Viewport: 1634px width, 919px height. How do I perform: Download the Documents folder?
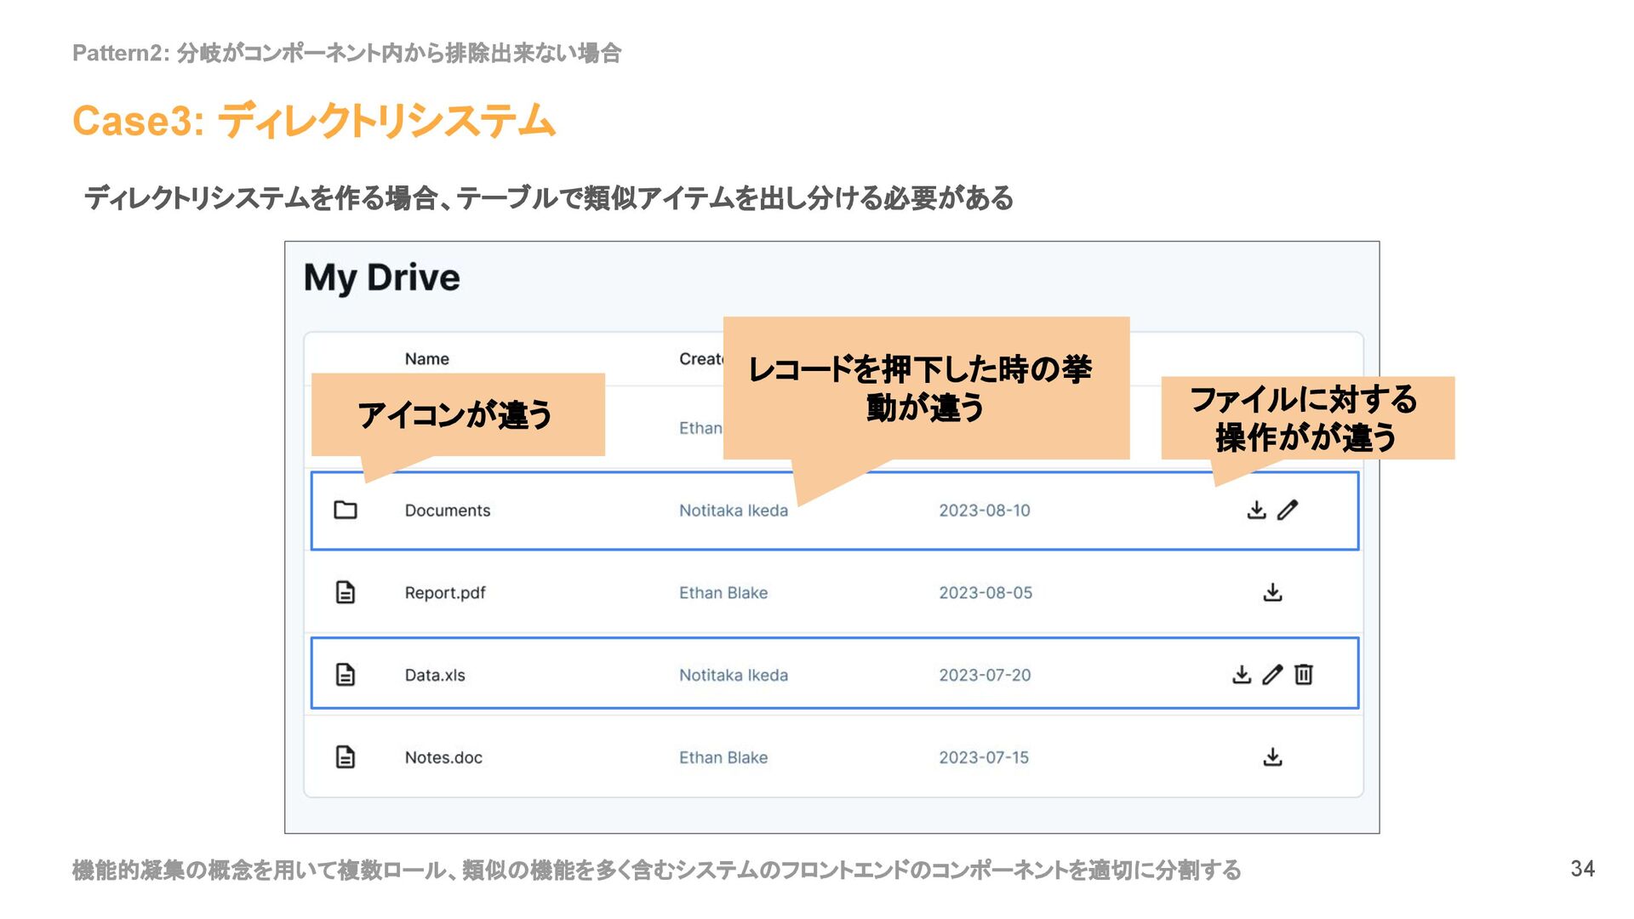point(1256,510)
